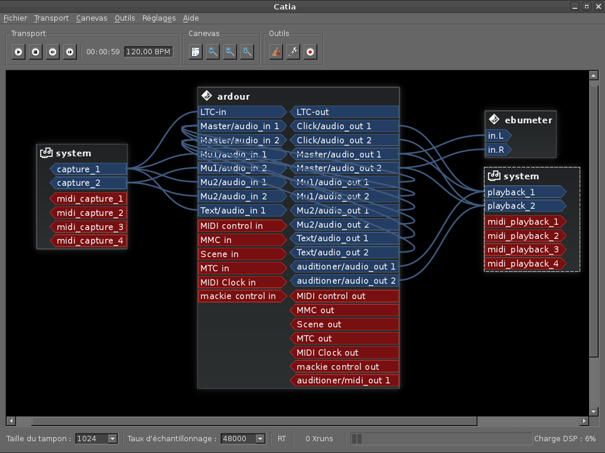Select the midi_capture_4 port
This screenshot has width=605, height=453.
(88, 241)
